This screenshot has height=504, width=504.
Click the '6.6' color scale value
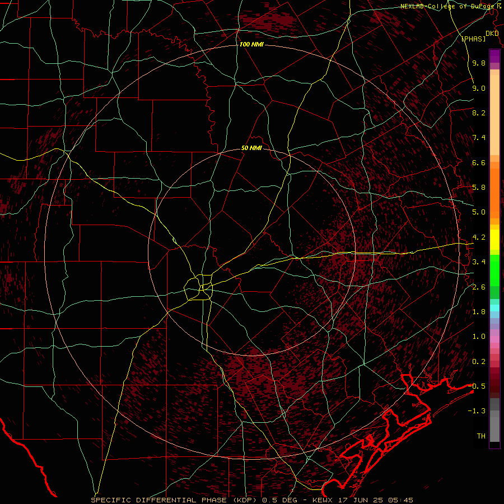pyautogui.click(x=479, y=162)
